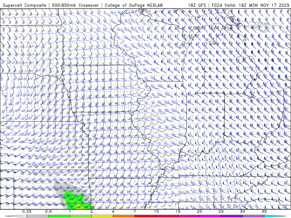Click the 18Z GFS model label
The width and height of the screenshot is (291, 218).
tap(197, 5)
